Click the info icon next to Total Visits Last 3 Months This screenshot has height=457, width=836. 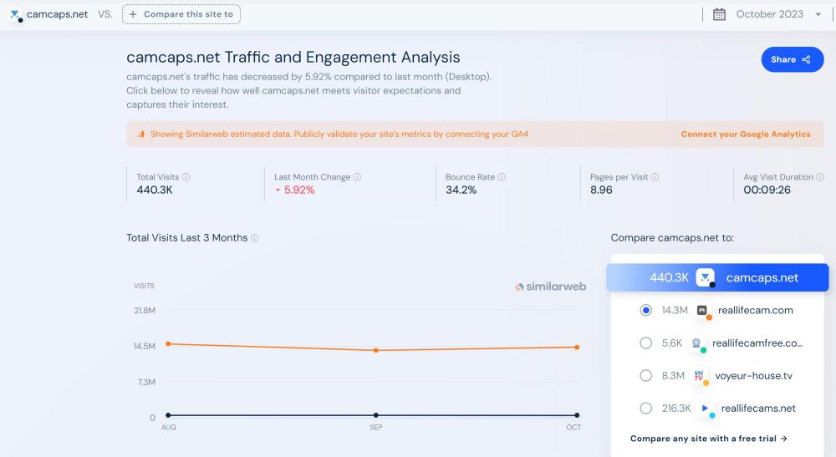(x=255, y=238)
